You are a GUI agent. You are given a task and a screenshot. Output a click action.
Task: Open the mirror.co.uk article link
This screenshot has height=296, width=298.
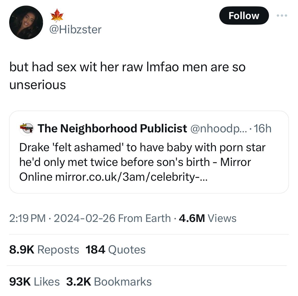131,177
